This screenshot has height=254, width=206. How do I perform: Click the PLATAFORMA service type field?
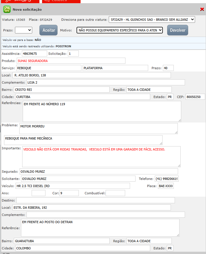pyautogui.click(x=115, y=68)
